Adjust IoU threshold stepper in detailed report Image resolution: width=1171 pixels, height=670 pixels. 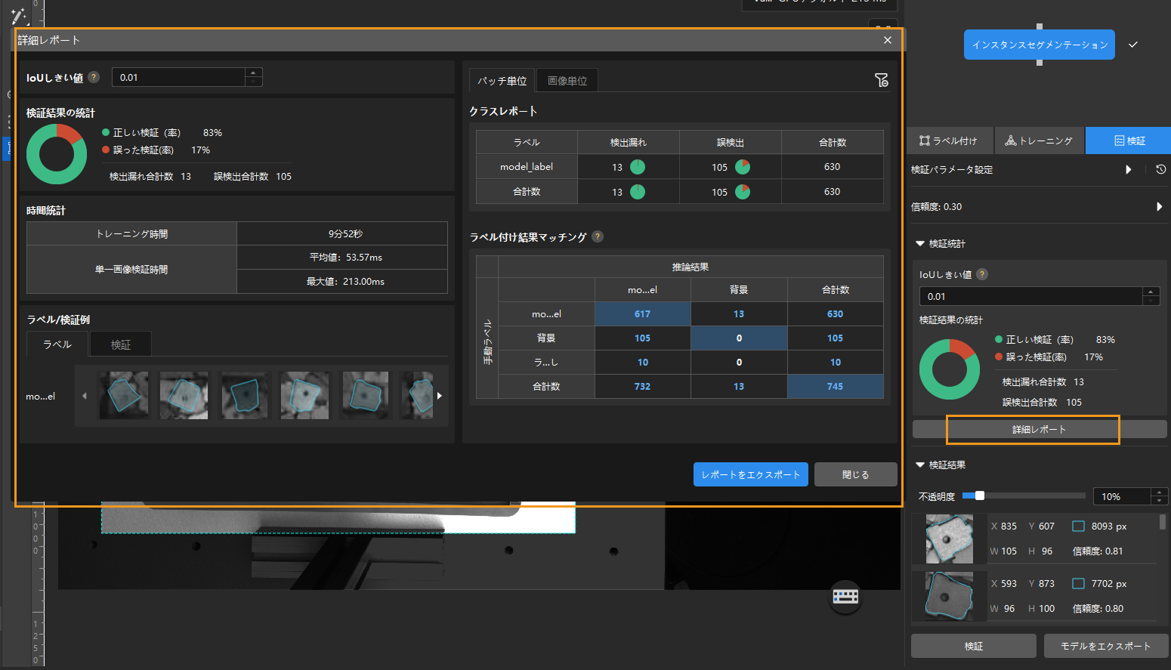[x=254, y=77]
